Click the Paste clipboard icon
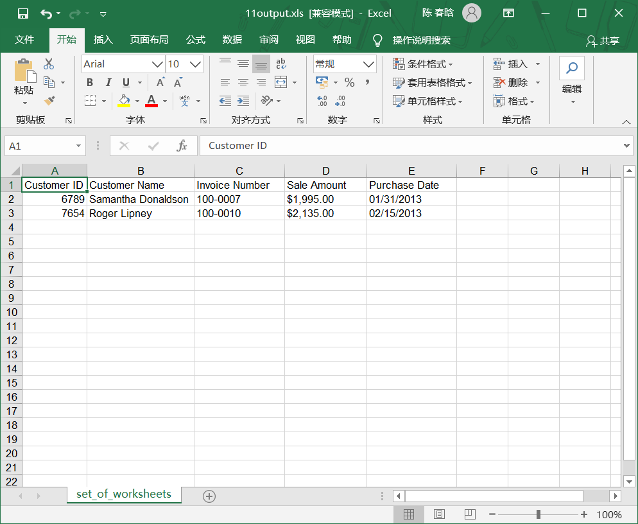638x524 pixels. (x=24, y=71)
